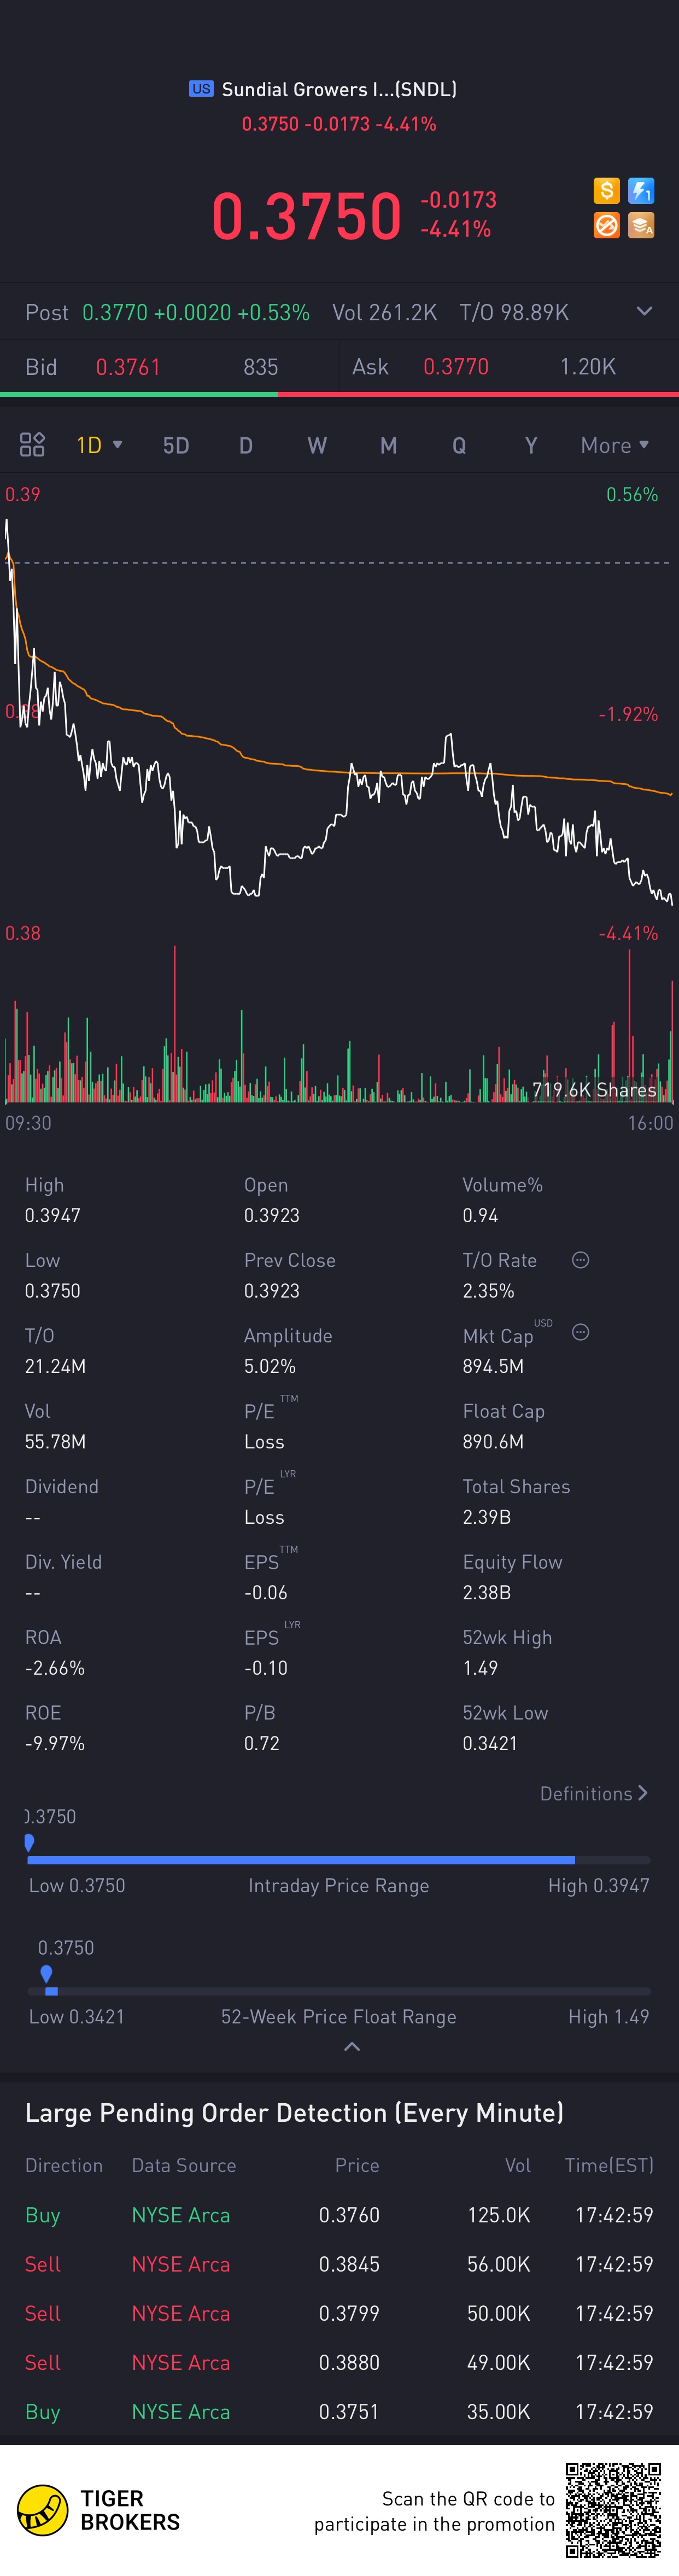
Task: Tap the Mkt Cap 894.5M value
Action: (x=493, y=1366)
